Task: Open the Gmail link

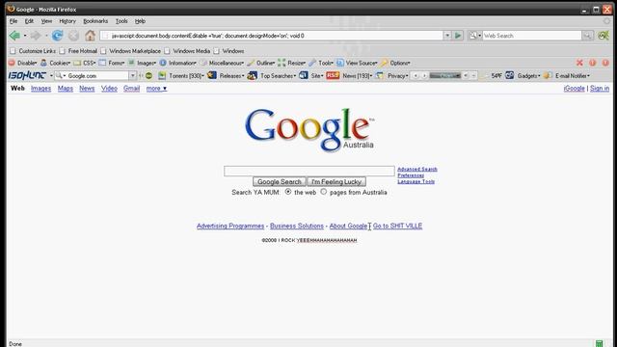Action: pos(131,89)
